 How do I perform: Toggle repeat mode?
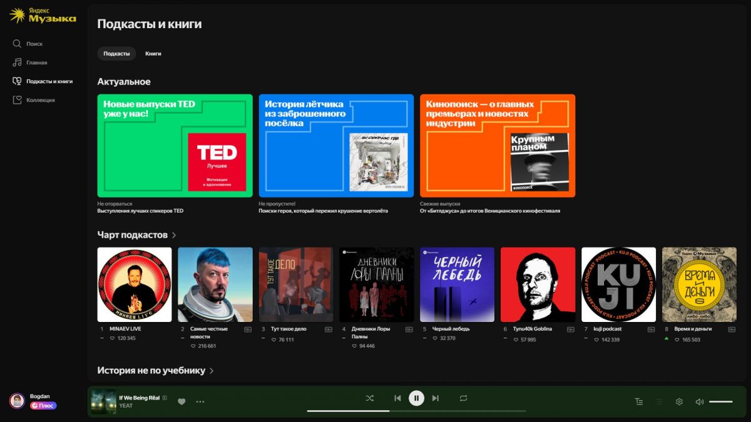coord(463,398)
